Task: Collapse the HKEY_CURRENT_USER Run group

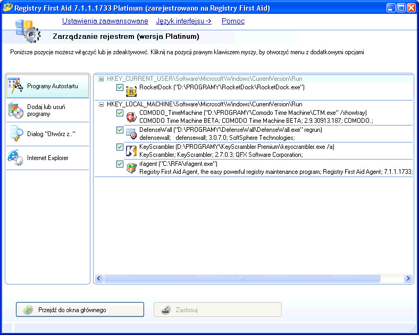Action: [101, 79]
